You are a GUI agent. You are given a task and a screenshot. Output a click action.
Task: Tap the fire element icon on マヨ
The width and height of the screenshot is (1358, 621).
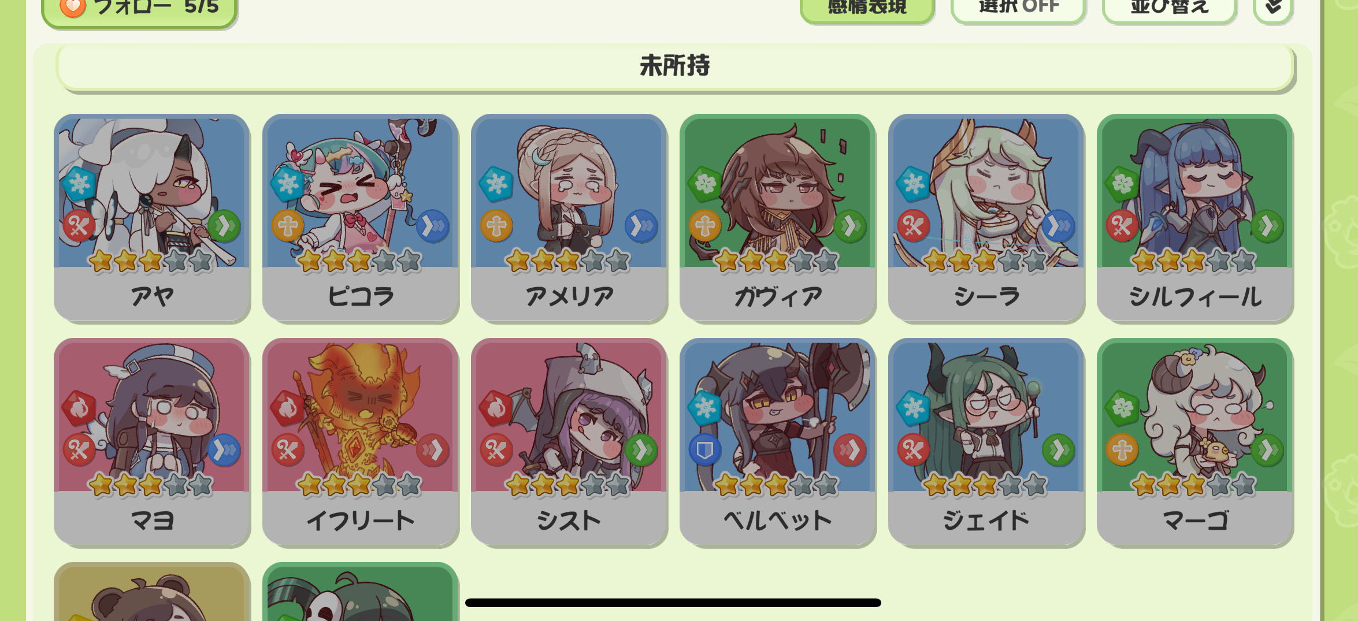click(79, 408)
